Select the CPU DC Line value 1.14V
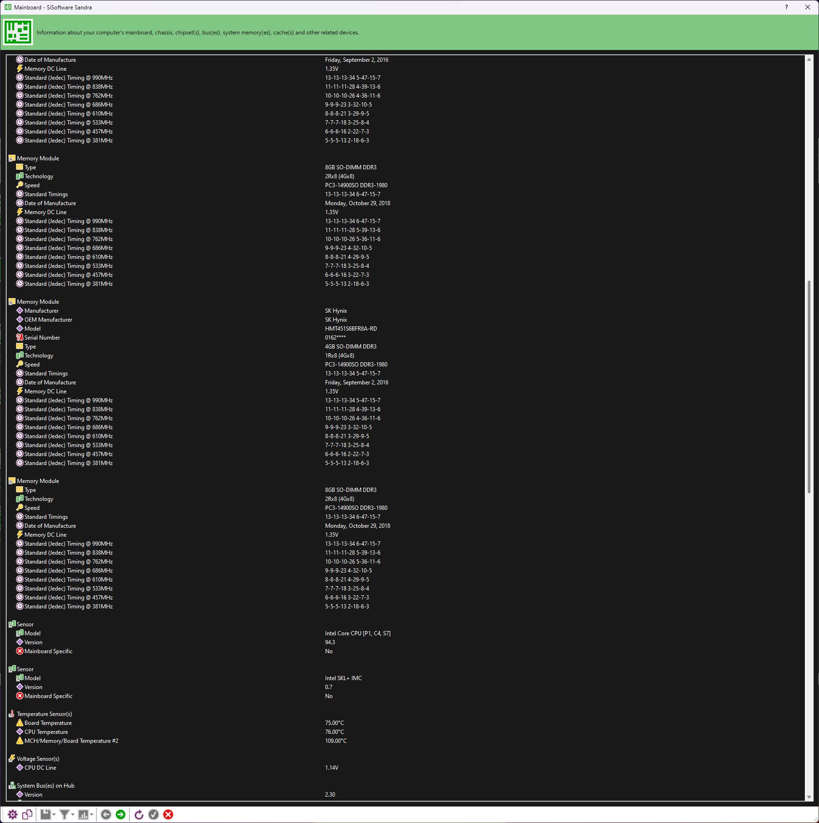Screen dimensions: 819x823 (331, 768)
